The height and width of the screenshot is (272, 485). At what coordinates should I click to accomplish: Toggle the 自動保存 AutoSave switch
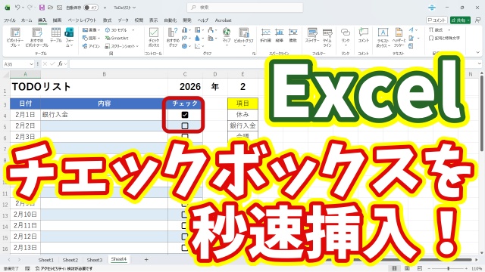coord(91,8)
